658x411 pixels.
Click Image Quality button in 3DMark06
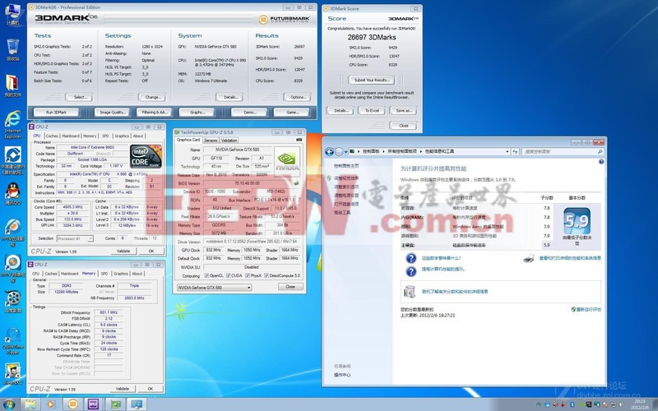click(112, 112)
